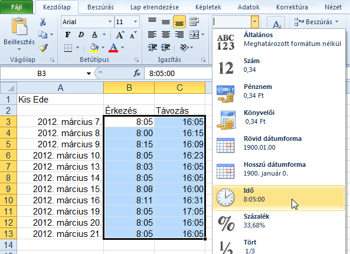Viewport: 350px width, 254px height.
Task: Click the Cut scissors icon
Action: (x=43, y=22)
